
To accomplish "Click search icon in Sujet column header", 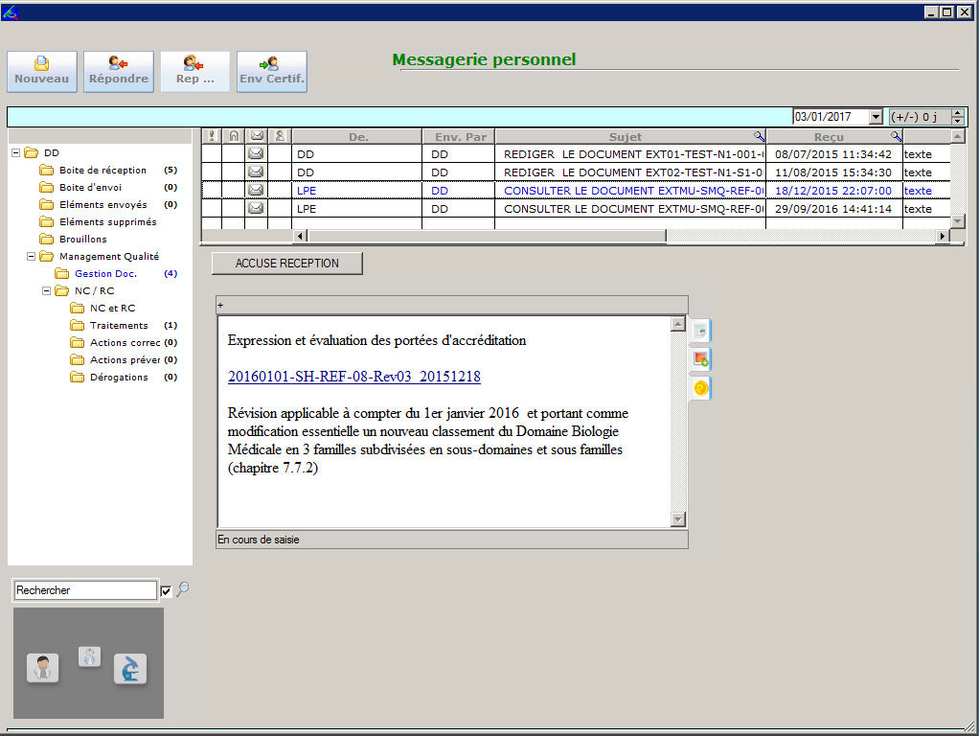I will click(758, 137).
